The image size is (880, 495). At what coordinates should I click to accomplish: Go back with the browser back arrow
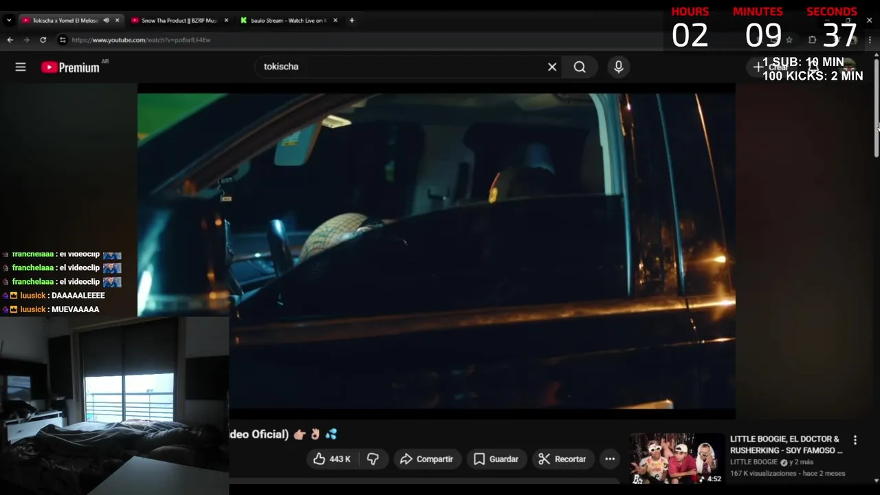click(10, 40)
